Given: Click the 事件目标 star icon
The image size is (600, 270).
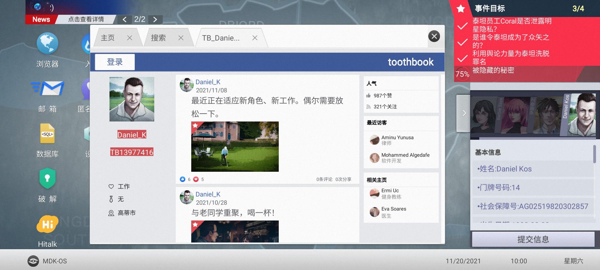Looking at the screenshot, I should [x=460, y=9].
